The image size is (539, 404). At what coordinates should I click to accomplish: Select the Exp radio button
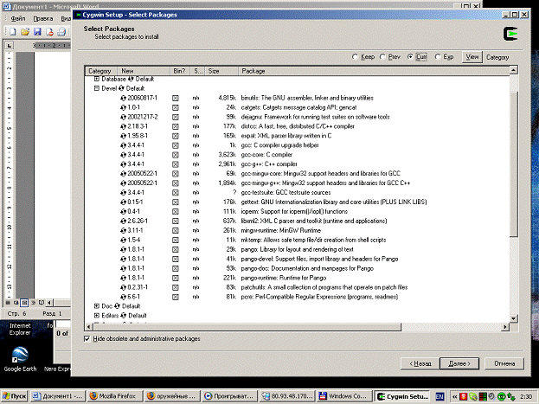[x=438, y=57]
